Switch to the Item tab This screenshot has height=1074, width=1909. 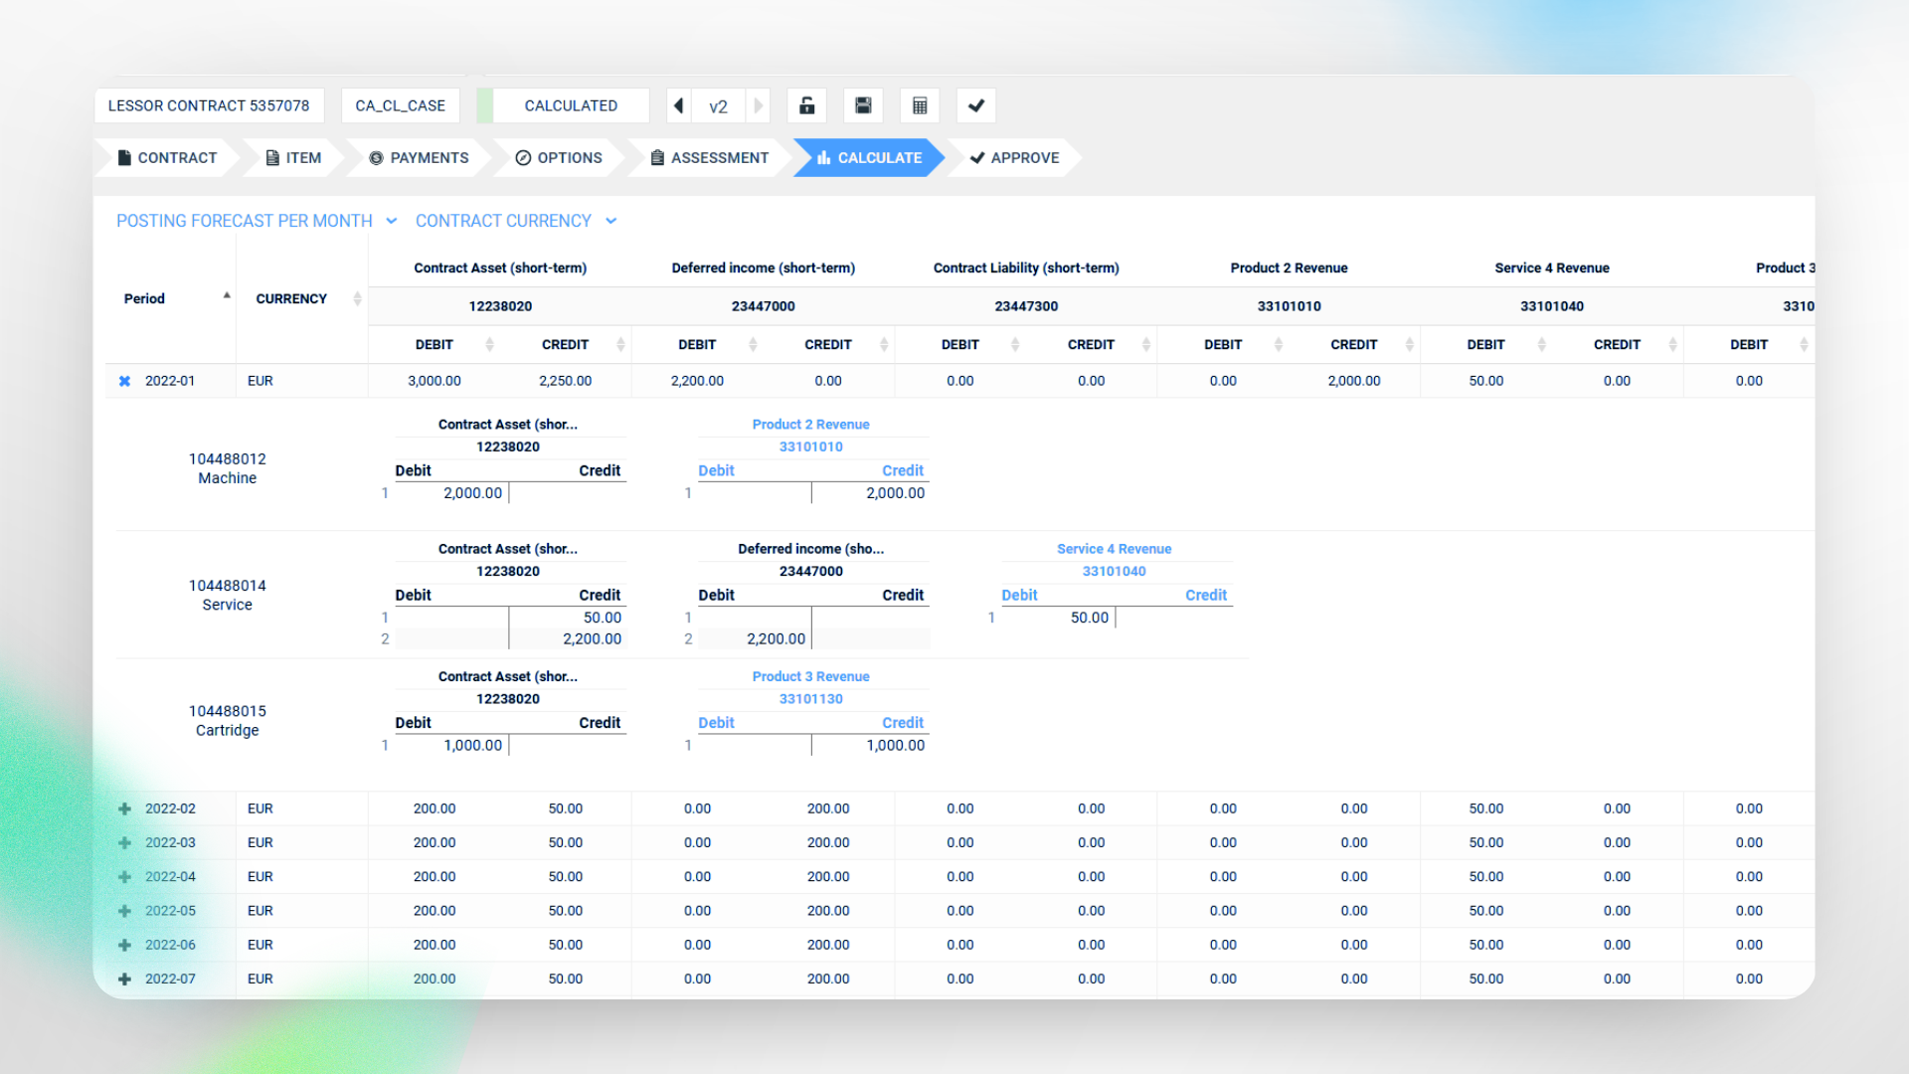(x=293, y=158)
